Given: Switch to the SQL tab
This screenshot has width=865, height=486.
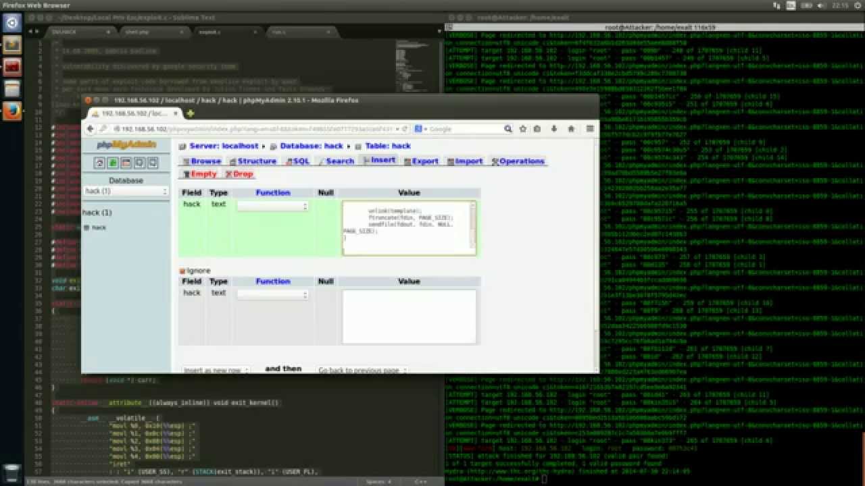Looking at the screenshot, I should tap(297, 161).
